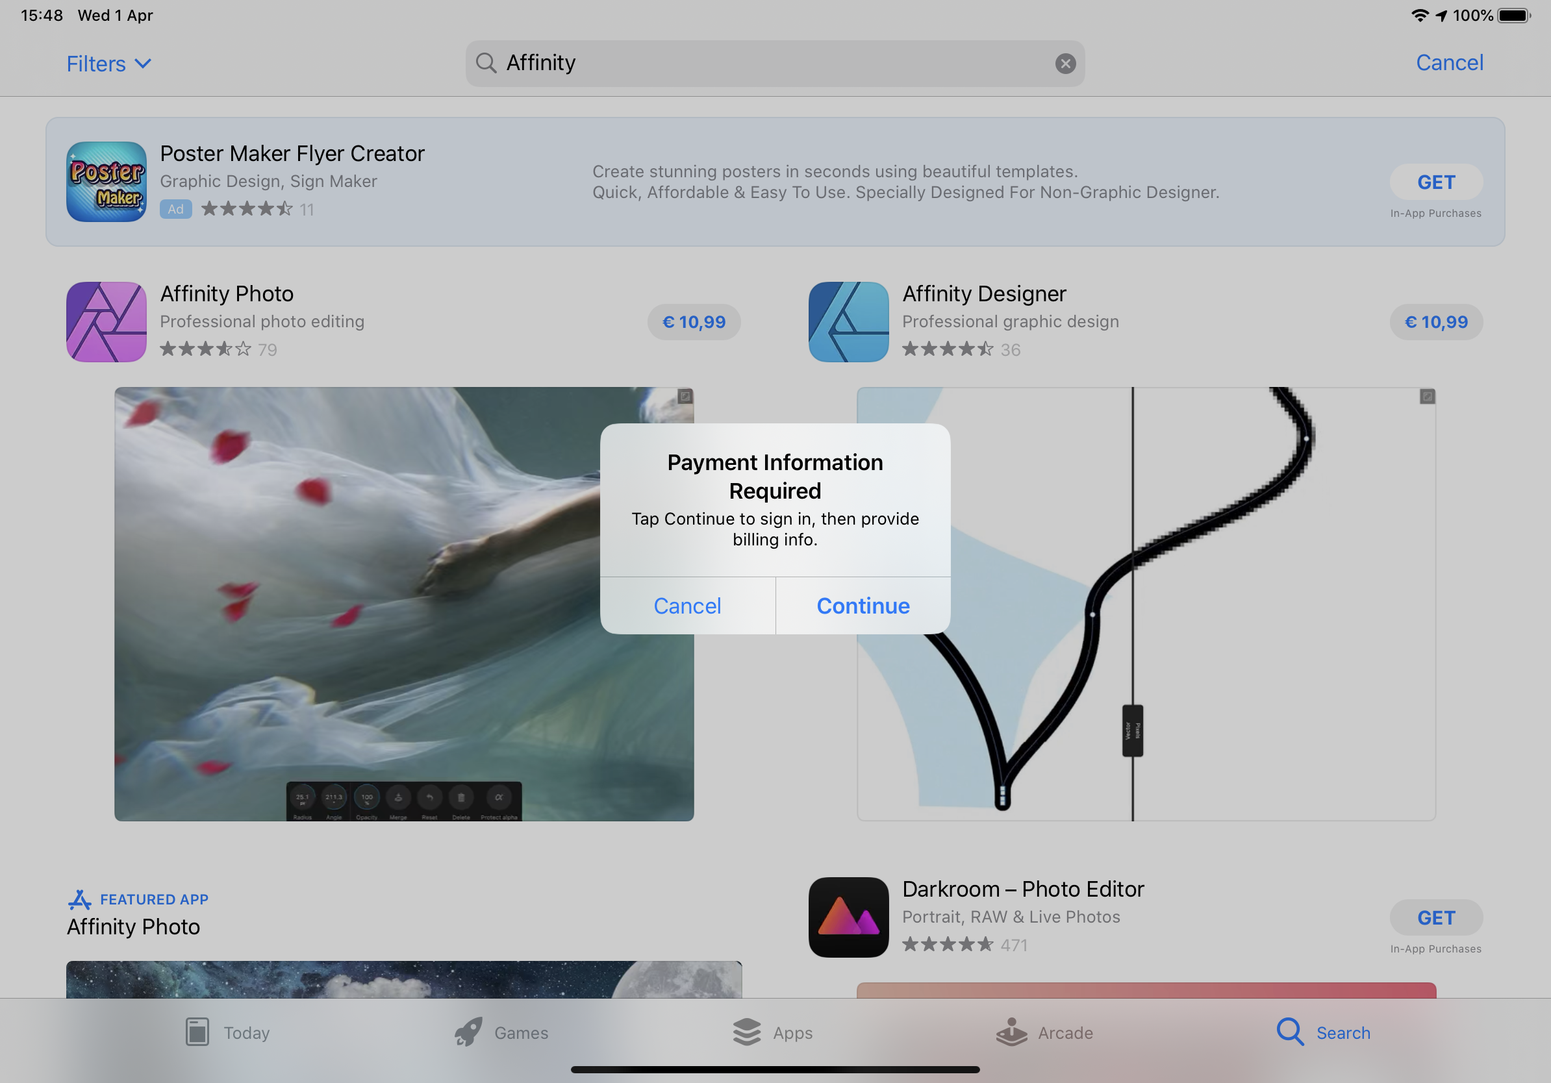Tap the magnifying glass in search field
This screenshot has height=1083, width=1551.
point(486,64)
